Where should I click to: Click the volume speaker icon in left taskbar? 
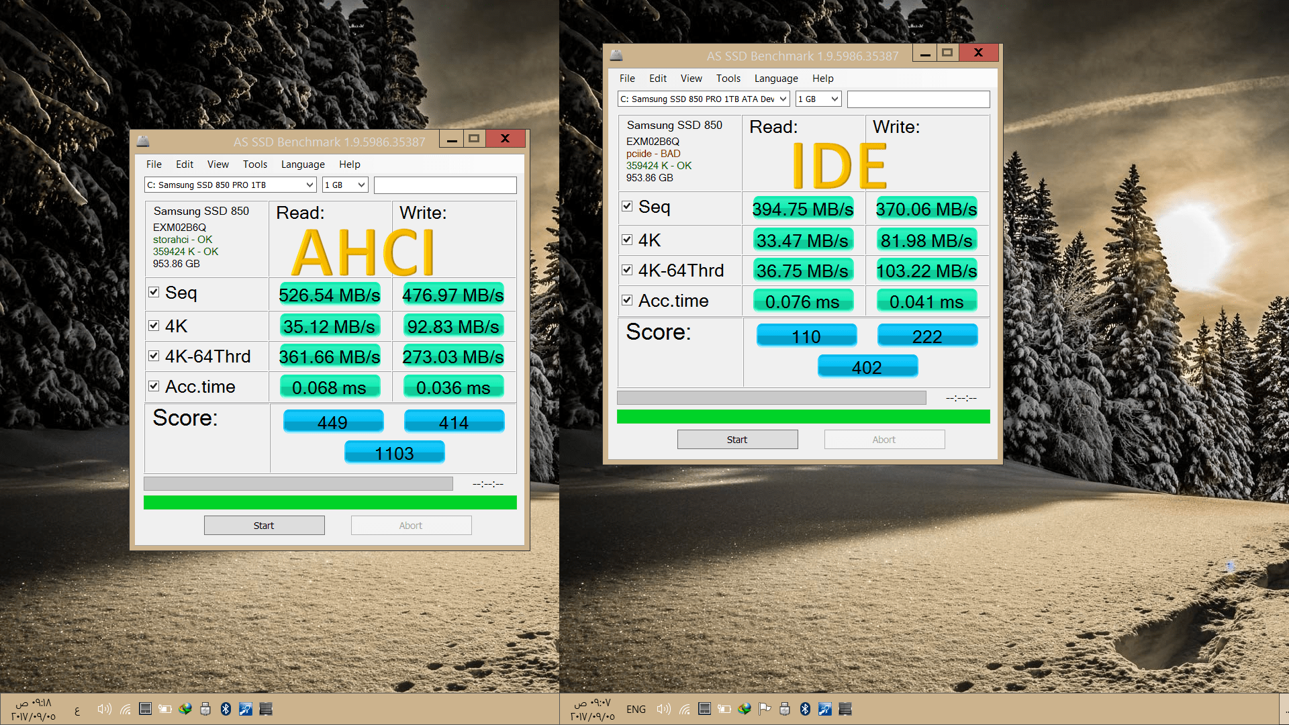point(104,709)
